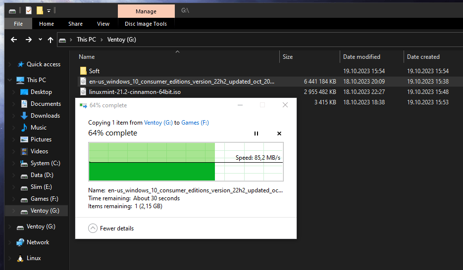Screen dimensions: 463x270
Task: Open the Soft folder
Action: pyautogui.click(x=94, y=71)
